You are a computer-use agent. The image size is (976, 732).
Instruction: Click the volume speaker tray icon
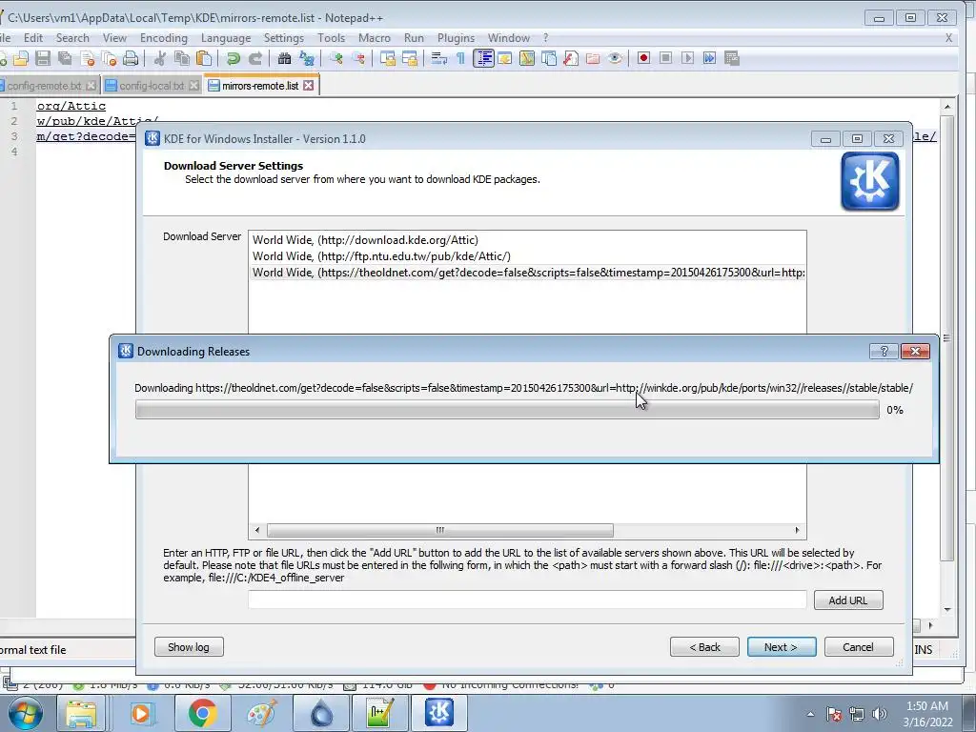coord(880,714)
